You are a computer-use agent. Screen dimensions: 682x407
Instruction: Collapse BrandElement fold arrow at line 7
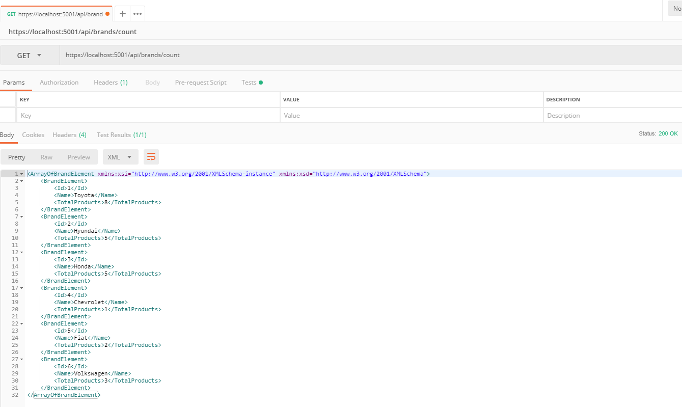(22, 217)
